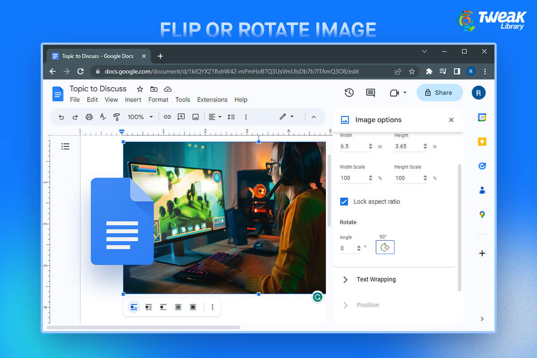537x358 pixels.
Task: Open version history clock icon
Action: pos(349,93)
